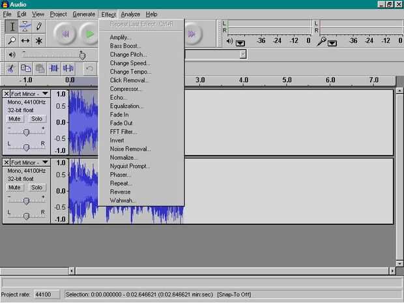Image resolution: width=404 pixels, height=303 pixels.
Task: Click the Copy icon
Action: [26, 68]
